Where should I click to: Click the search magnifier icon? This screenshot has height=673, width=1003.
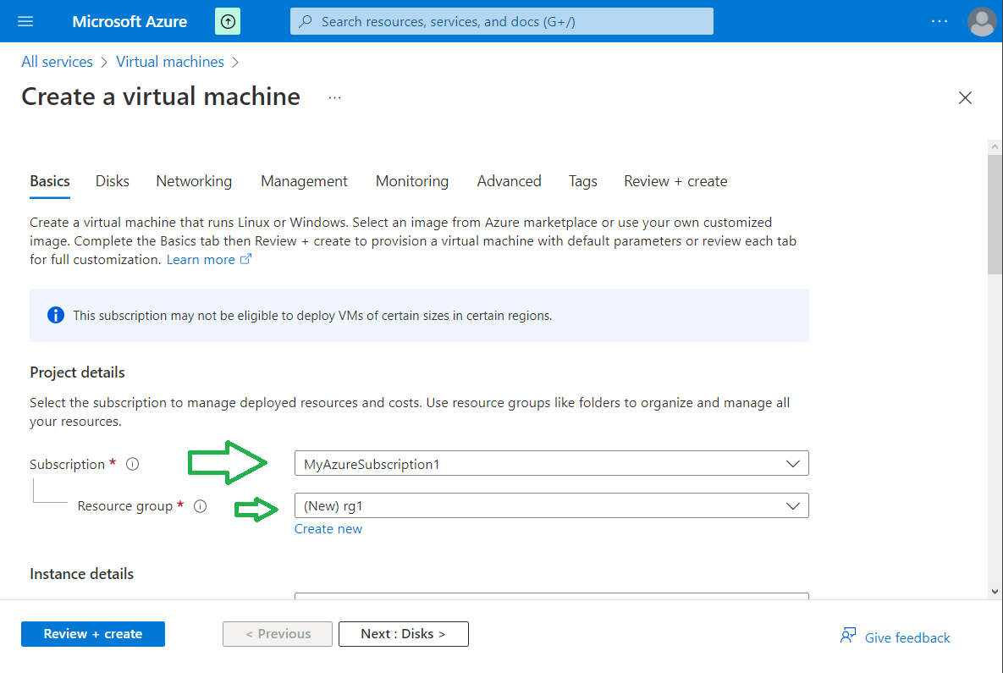pos(306,21)
